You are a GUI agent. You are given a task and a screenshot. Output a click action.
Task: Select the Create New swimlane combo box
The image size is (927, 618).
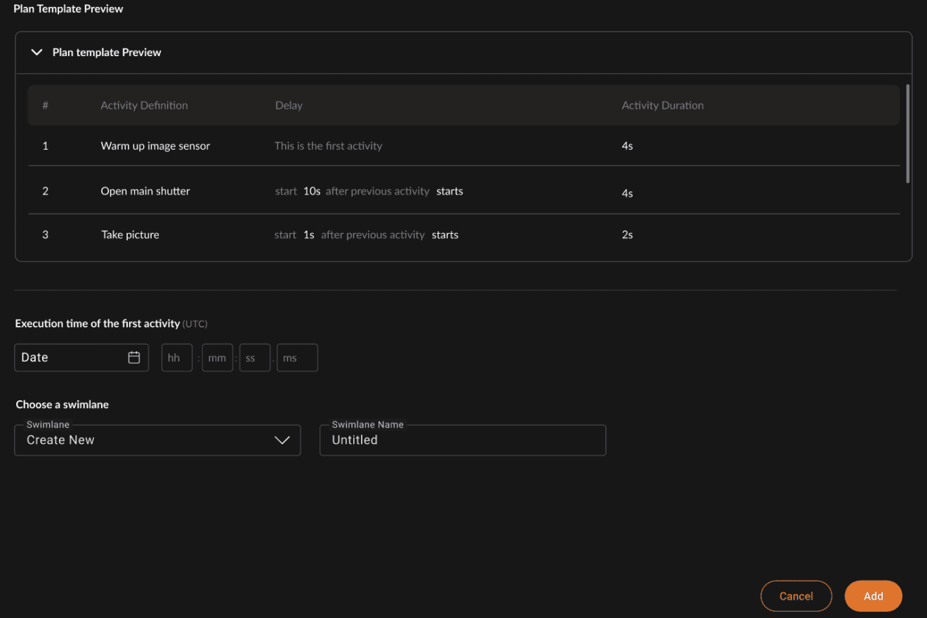[157, 440]
